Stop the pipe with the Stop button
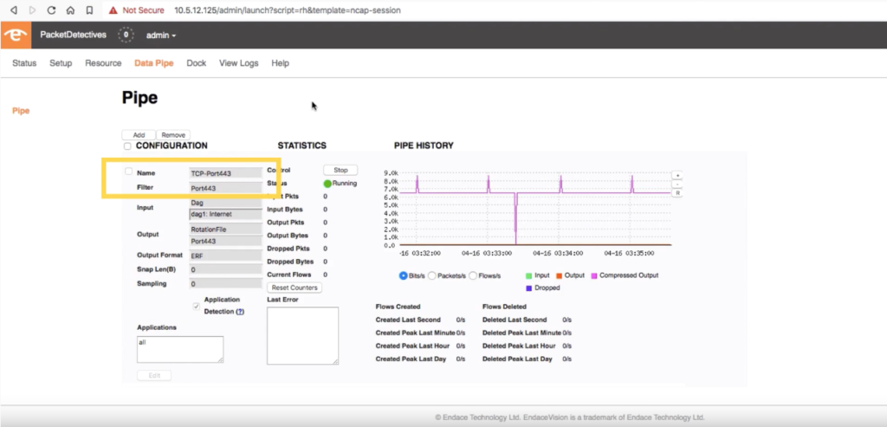 coord(340,170)
